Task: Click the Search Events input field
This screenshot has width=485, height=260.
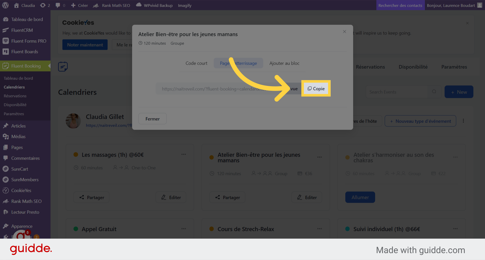Action: click(x=403, y=92)
